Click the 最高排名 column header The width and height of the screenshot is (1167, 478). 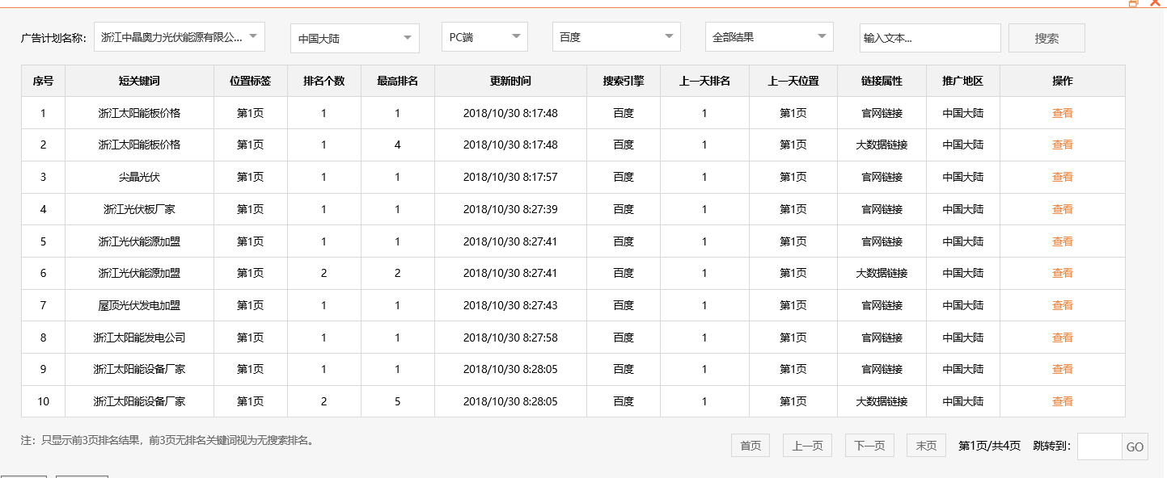397,81
